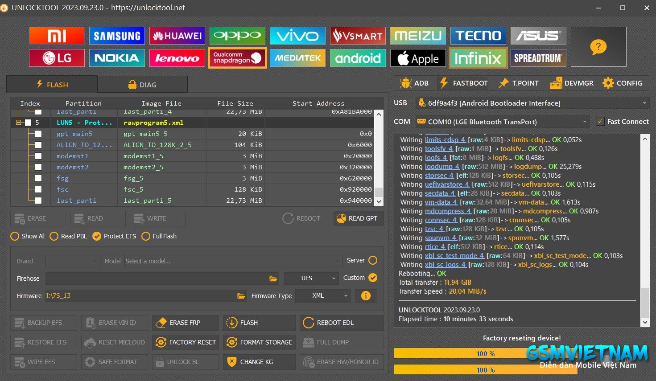This screenshot has width=656, height=381.
Task: Click the FACTORY RESET button
Action: (x=185, y=342)
